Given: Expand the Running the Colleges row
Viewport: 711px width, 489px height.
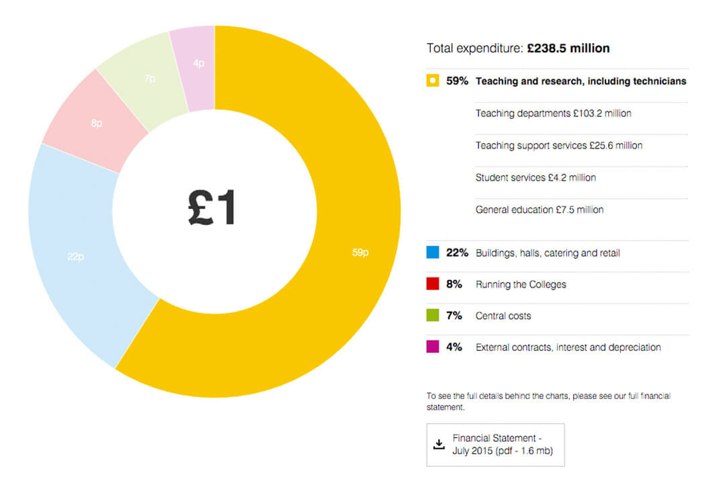Looking at the screenshot, I should click(x=520, y=284).
